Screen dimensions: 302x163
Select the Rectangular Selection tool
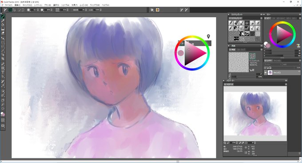click(3, 43)
